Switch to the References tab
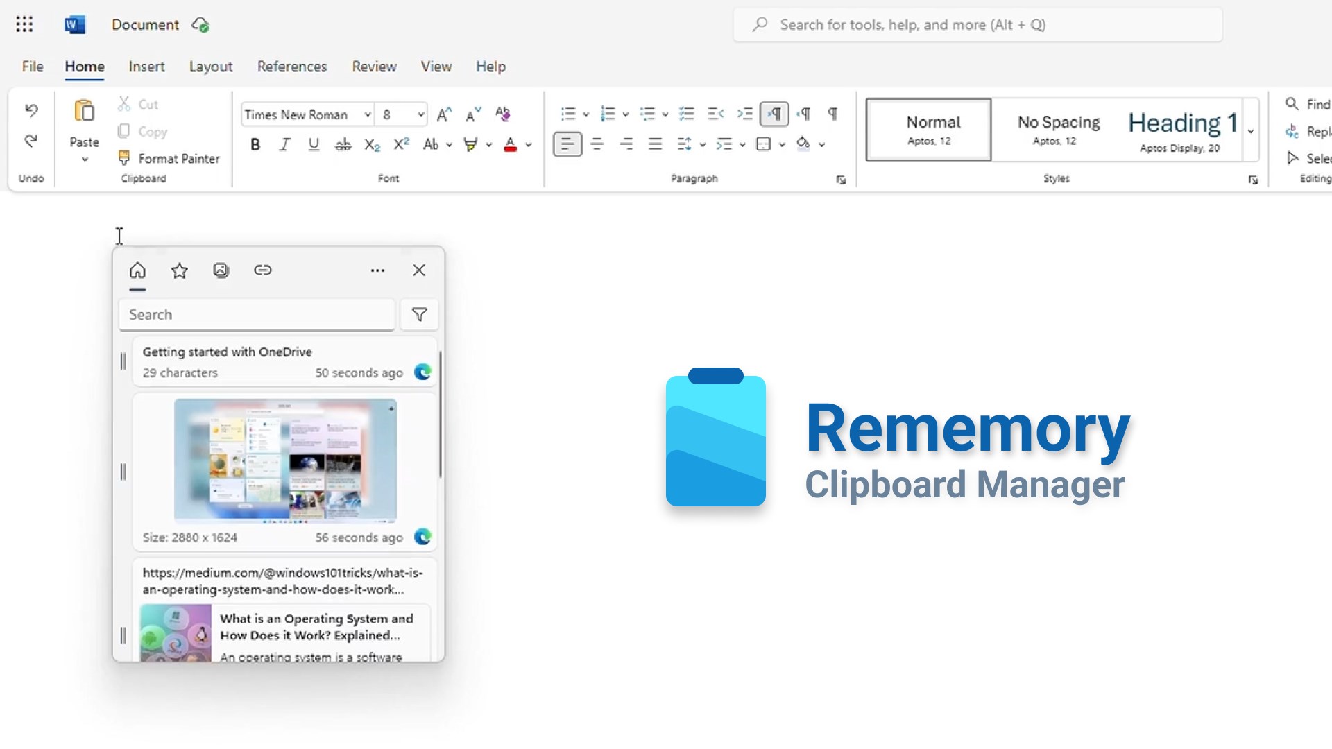 coord(291,67)
